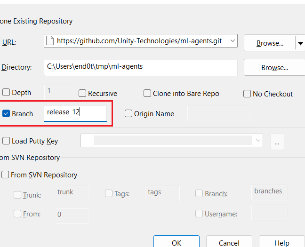Uncheck the Branch checkbox
This screenshot has width=305, height=247.
pyautogui.click(x=6, y=113)
